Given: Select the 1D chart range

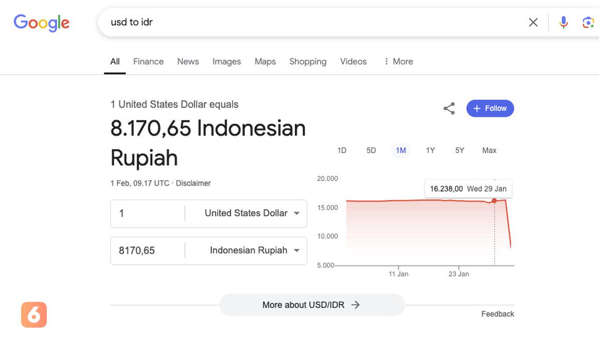Looking at the screenshot, I should tap(342, 150).
